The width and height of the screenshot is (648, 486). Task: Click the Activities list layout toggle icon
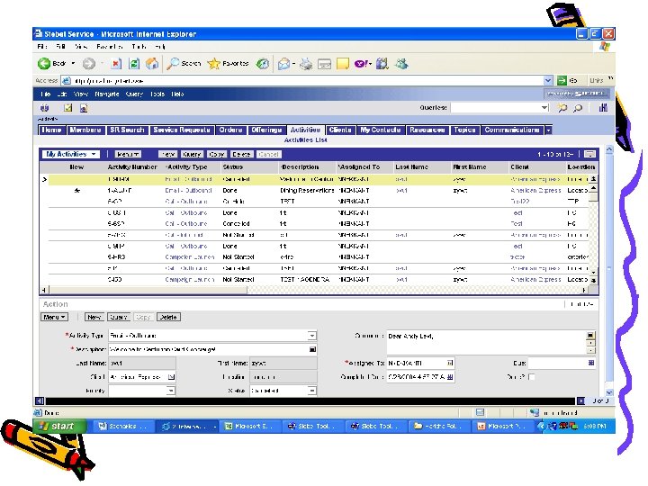tap(589, 154)
